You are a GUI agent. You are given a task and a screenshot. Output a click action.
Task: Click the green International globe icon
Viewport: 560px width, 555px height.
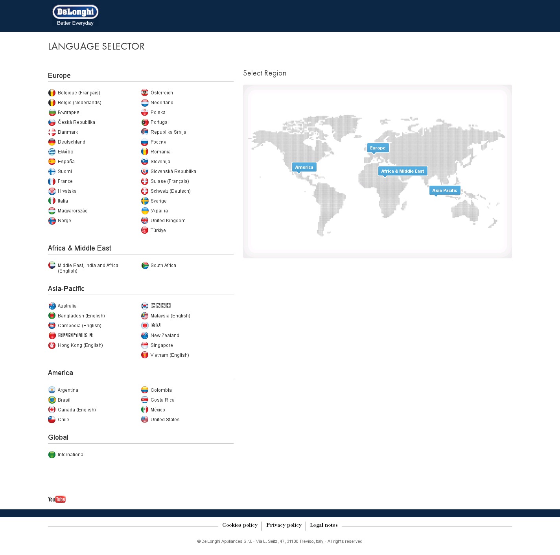pyautogui.click(x=52, y=455)
